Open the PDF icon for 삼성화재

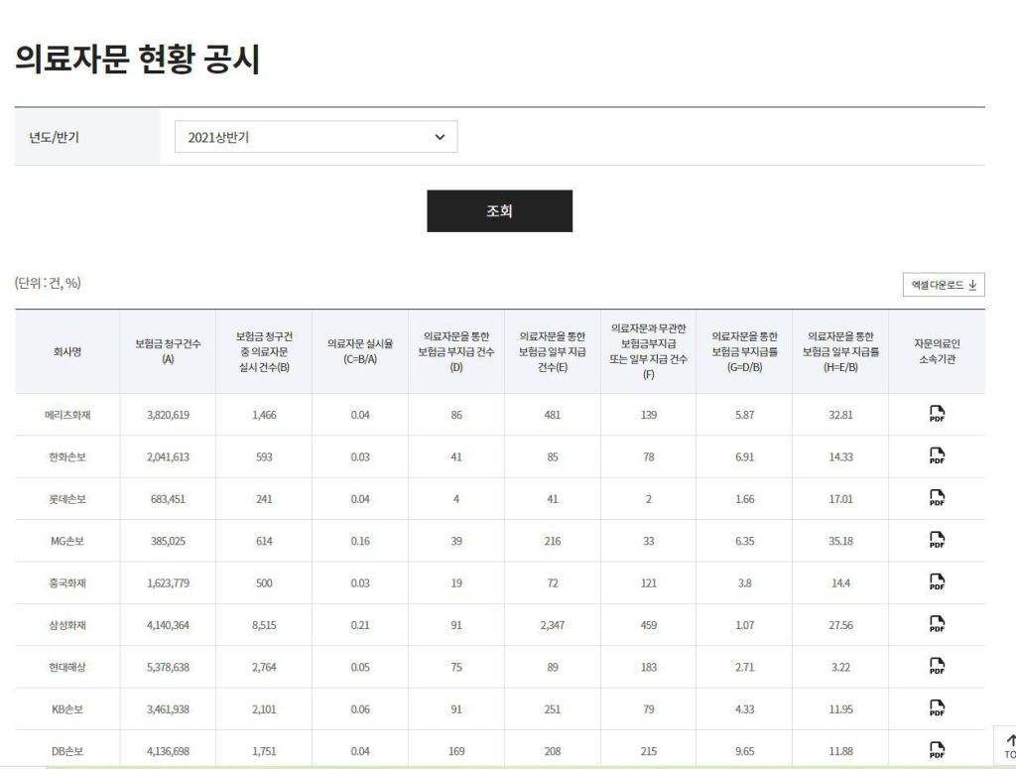click(x=937, y=624)
